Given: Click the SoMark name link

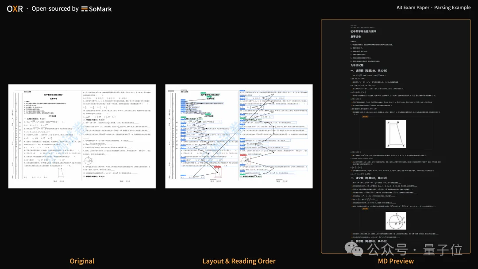Looking at the screenshot, I should pos(100,9).
